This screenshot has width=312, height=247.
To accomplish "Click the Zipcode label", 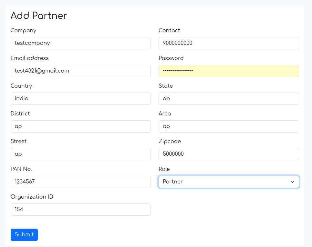I will pyautogui.click(x=170, y=141).
